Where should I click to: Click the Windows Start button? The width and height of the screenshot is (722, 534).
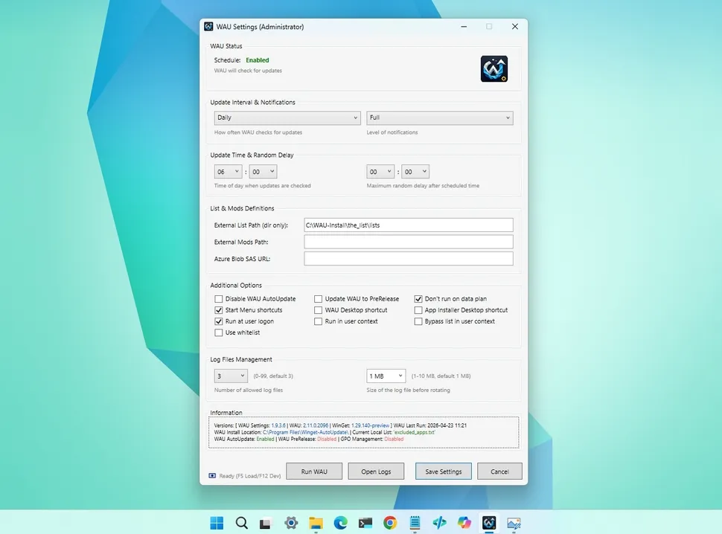(x=217, y=523)
